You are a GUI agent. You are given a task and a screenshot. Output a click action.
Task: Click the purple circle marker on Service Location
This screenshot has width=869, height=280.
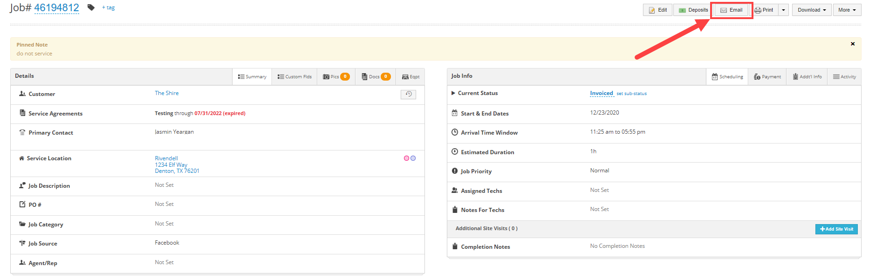(413, 158)
